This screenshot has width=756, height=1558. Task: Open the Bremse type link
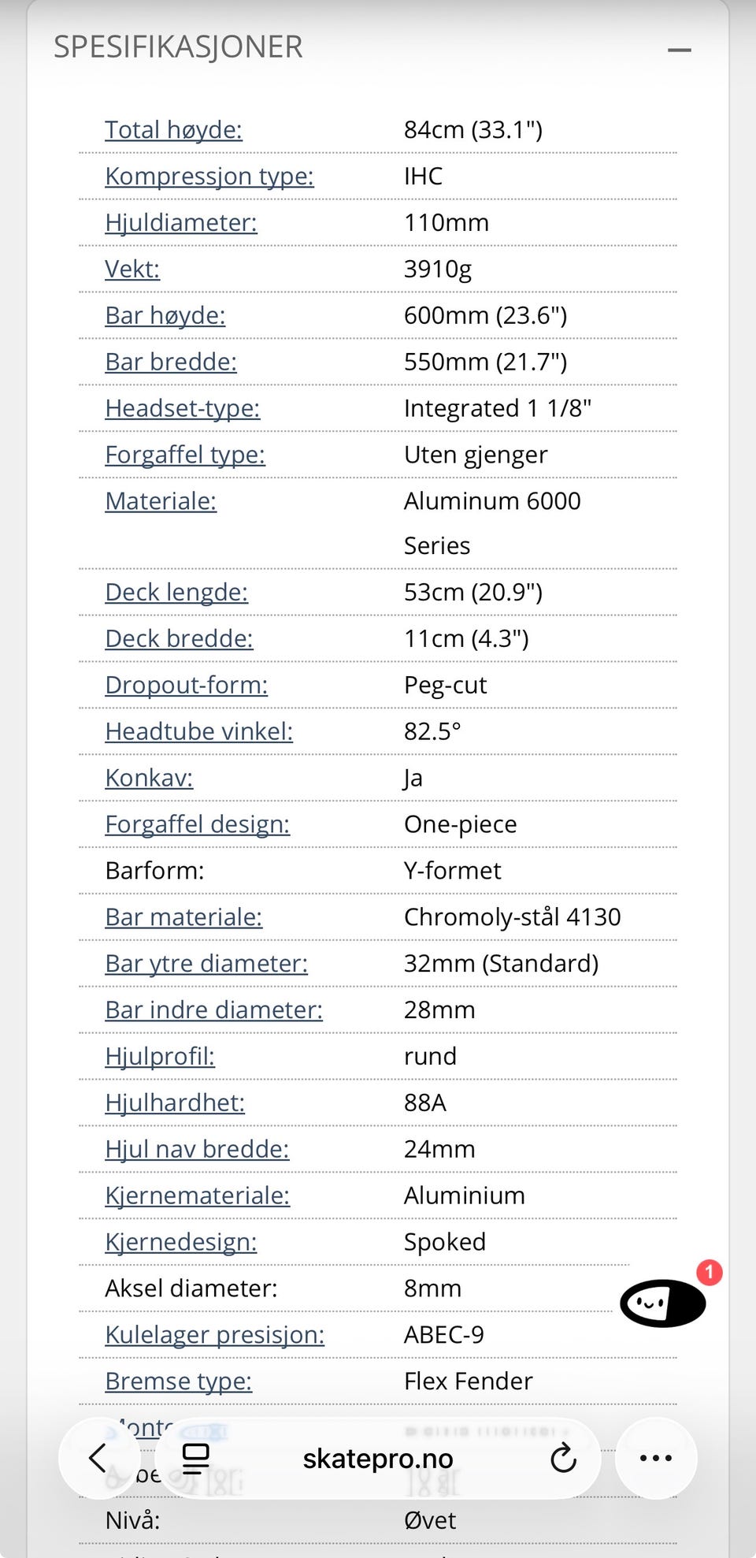click(x=179, y=1381)
